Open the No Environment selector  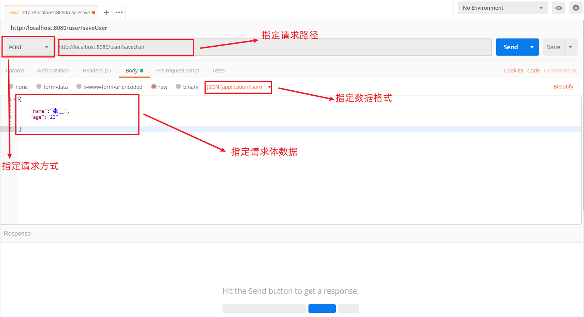pyautogui.click(x=502, y=8)
